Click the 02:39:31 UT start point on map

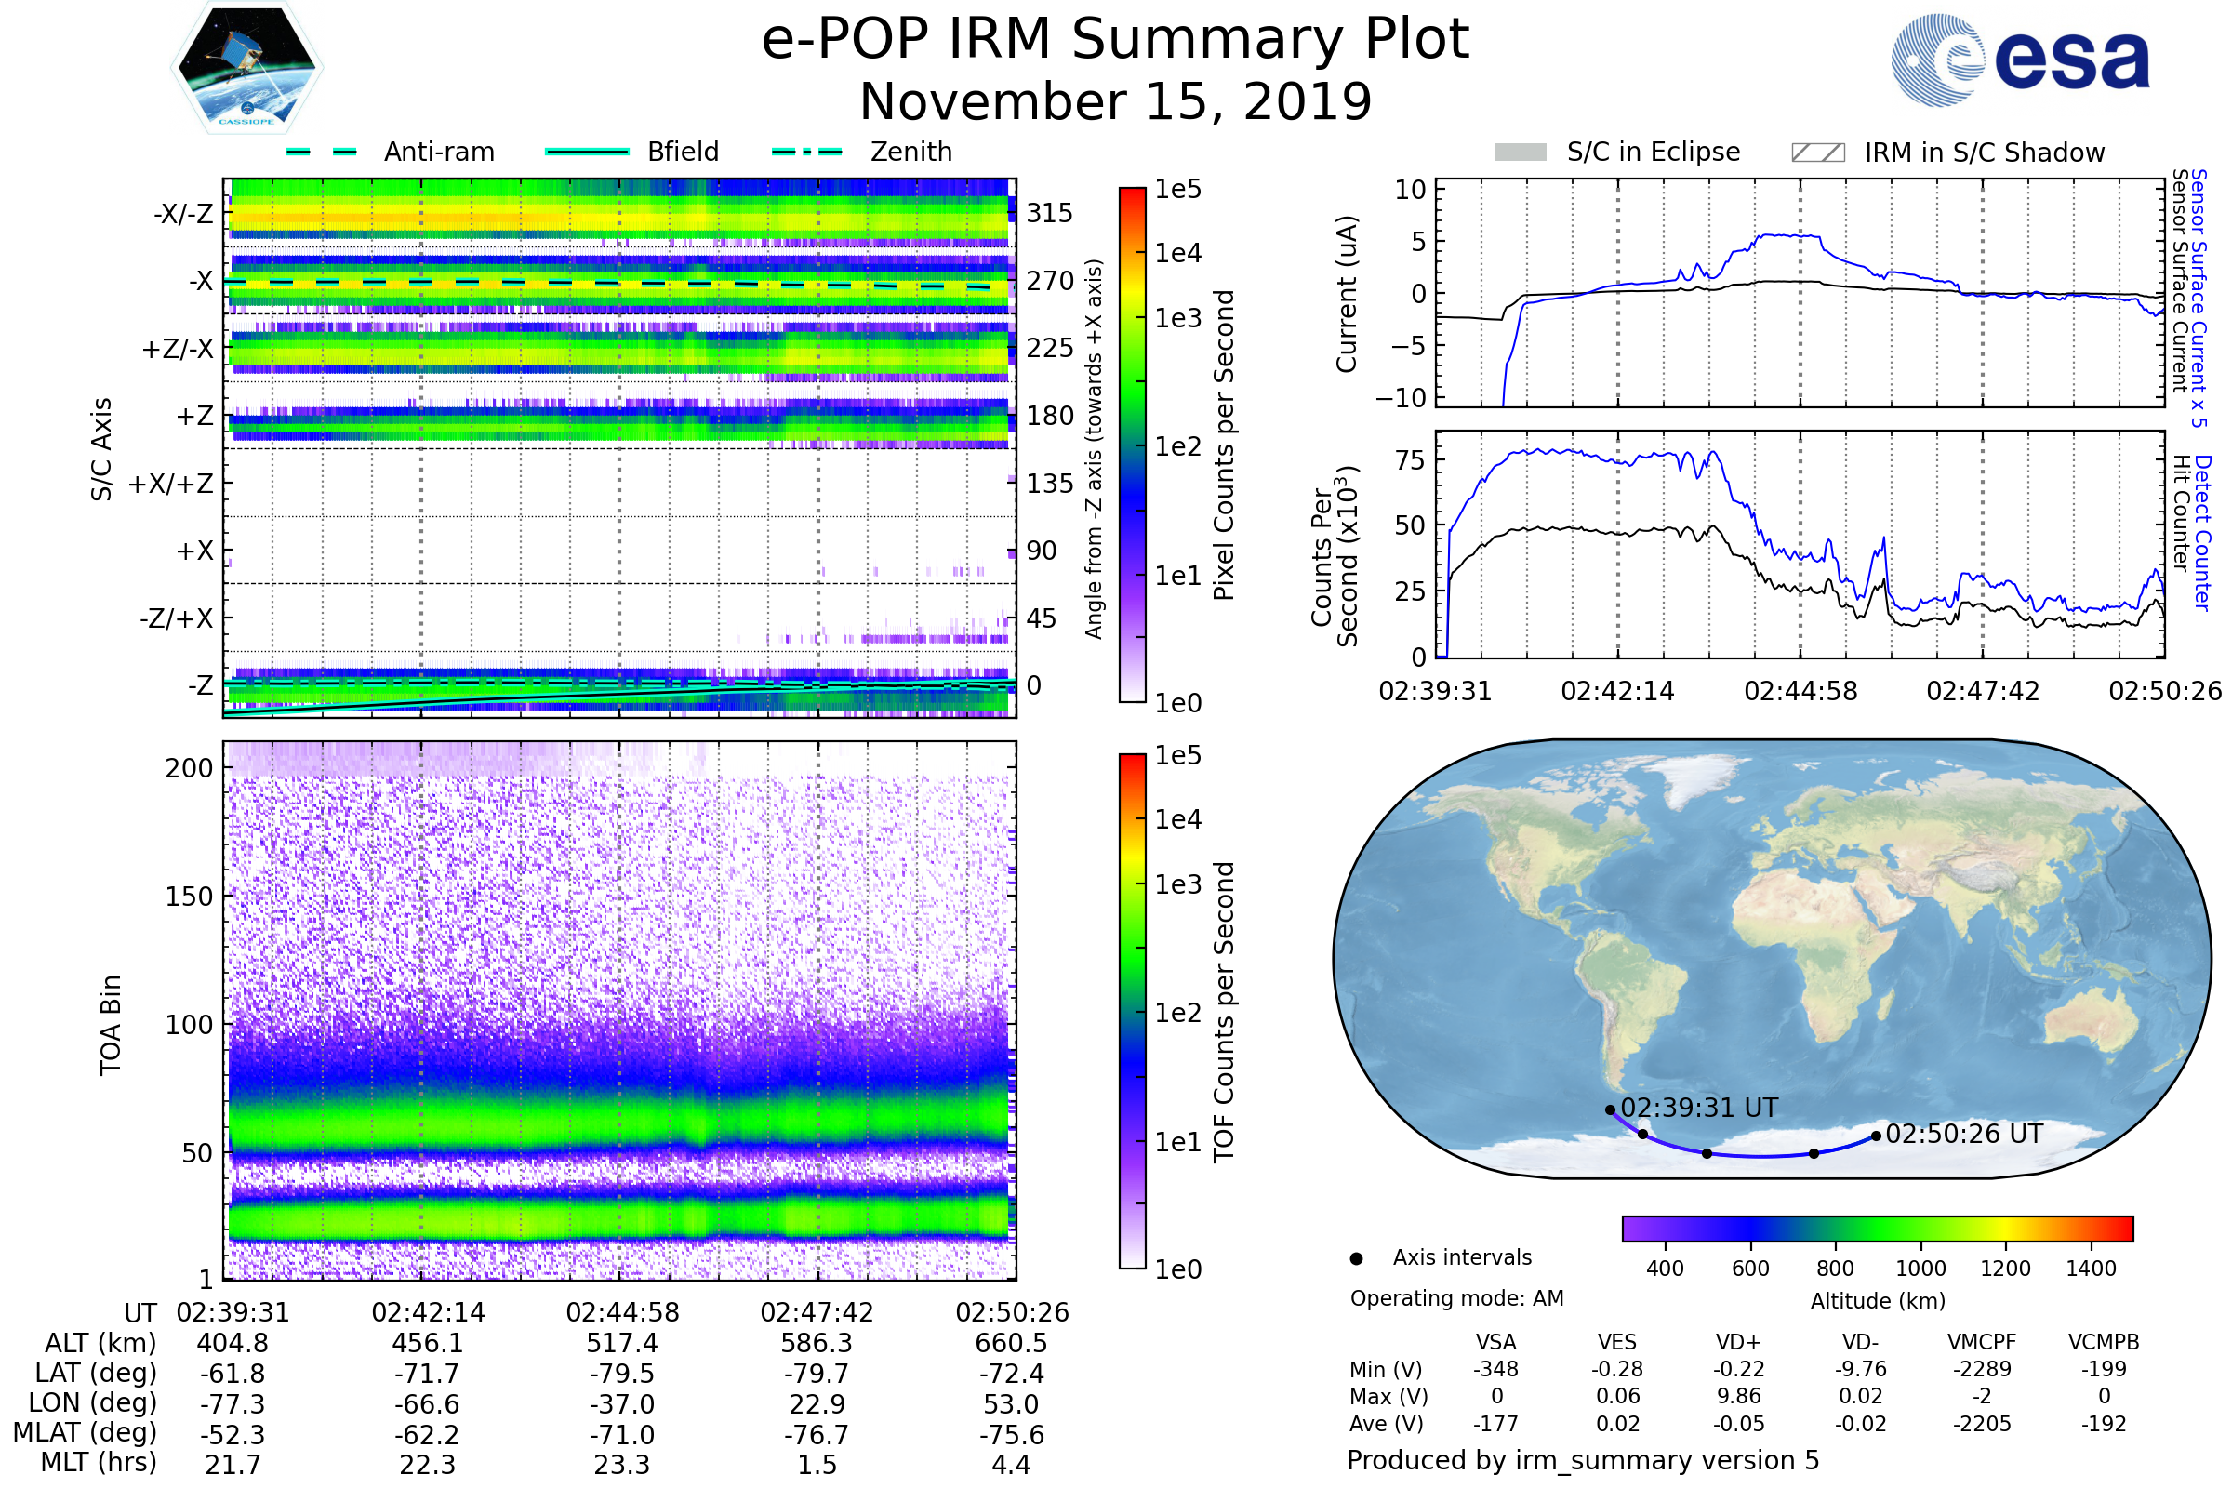pyautogui.click(x=1610, y=1109)
